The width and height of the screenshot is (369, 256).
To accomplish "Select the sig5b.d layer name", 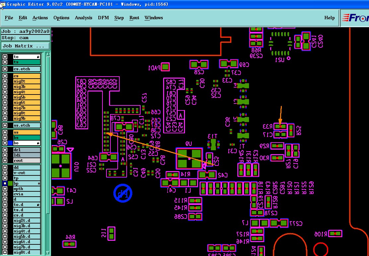I will tap(27, 236).
